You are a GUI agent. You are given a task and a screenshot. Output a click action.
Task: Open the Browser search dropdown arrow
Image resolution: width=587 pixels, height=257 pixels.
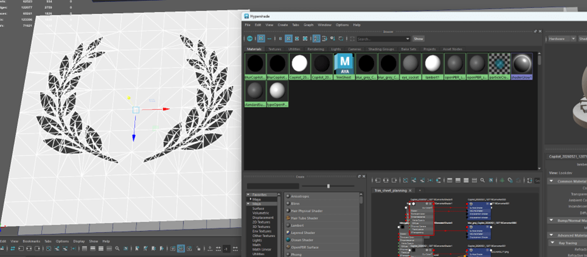coord(408,39)
